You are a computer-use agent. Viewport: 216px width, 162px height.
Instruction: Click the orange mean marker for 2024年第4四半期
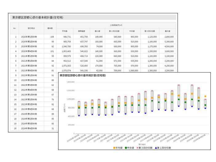click(205, 97)
